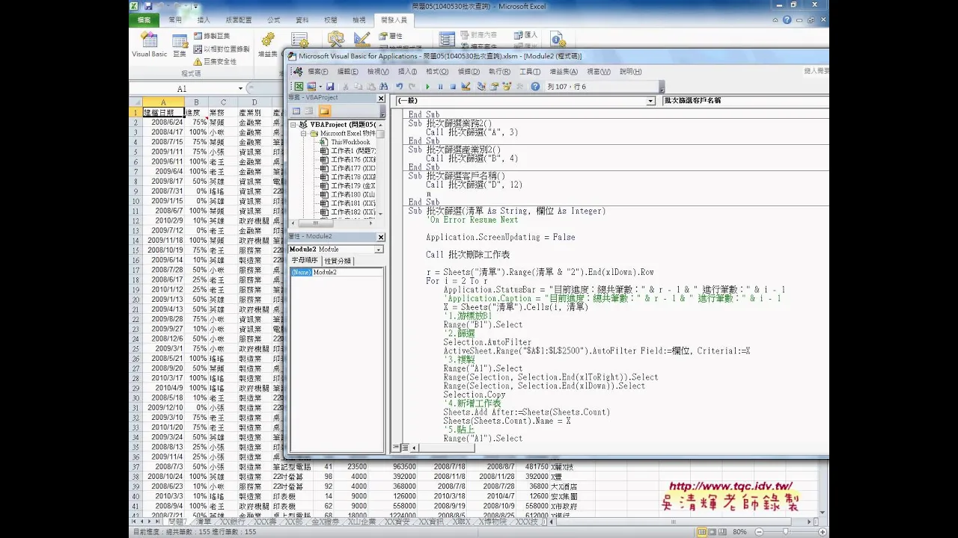Redo edit in VBA editor
This screenshot has width=958, height=538.
(412, 87)
